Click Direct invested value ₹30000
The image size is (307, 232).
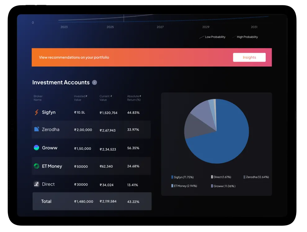[81, 185]
